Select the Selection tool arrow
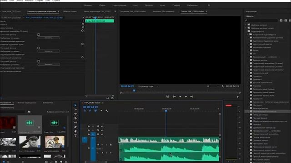The width and height of the screenshot is (291, 163). (75, 105)
